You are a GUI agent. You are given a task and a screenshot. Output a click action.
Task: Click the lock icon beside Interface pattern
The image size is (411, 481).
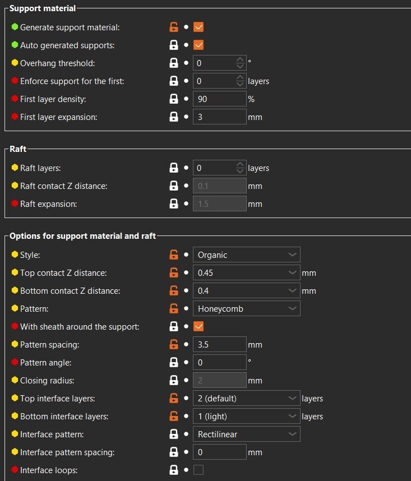[x=174, y=434]
